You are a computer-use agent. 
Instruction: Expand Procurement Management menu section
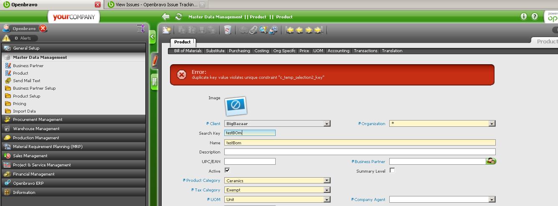point(74,119)
